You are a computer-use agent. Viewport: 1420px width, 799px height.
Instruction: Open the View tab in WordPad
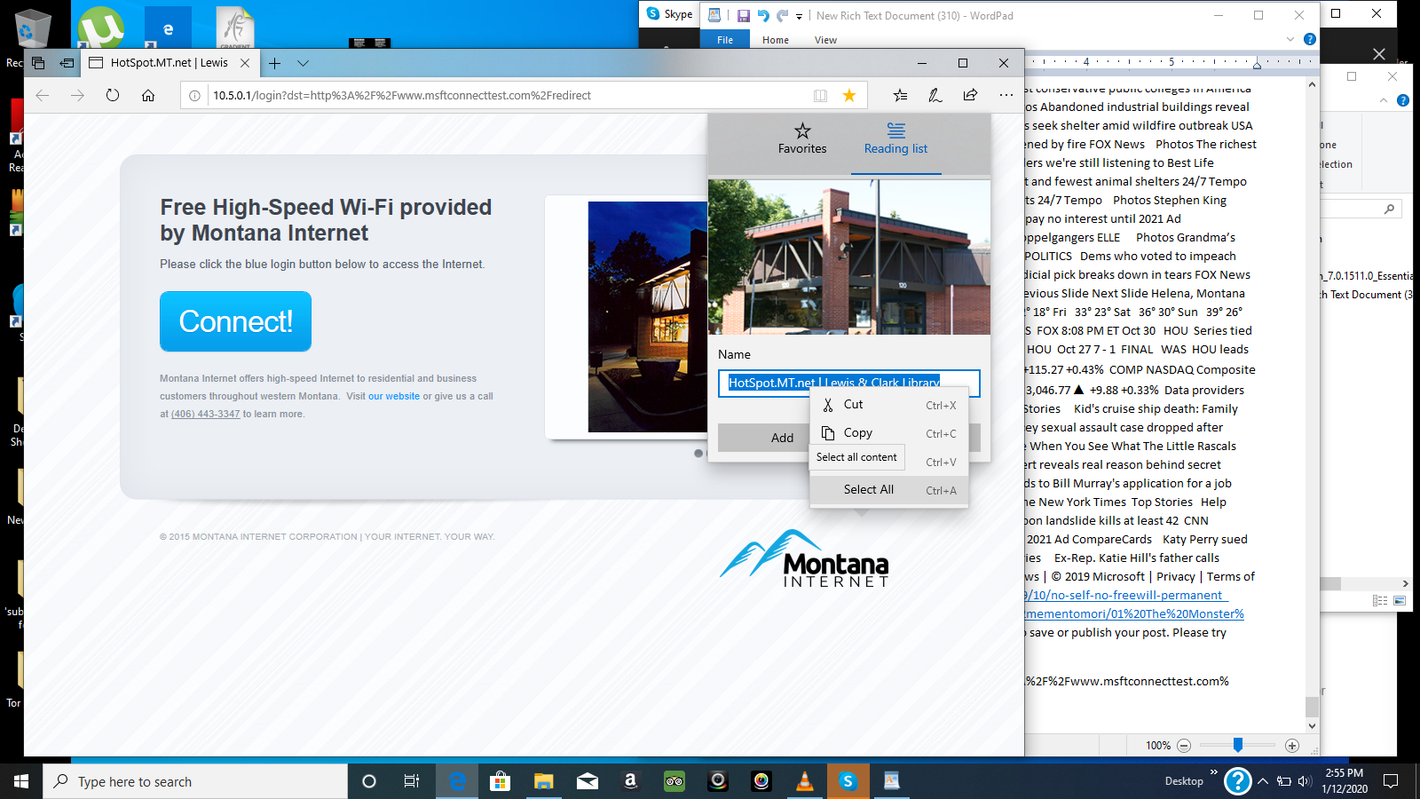(x=825, y=40)
